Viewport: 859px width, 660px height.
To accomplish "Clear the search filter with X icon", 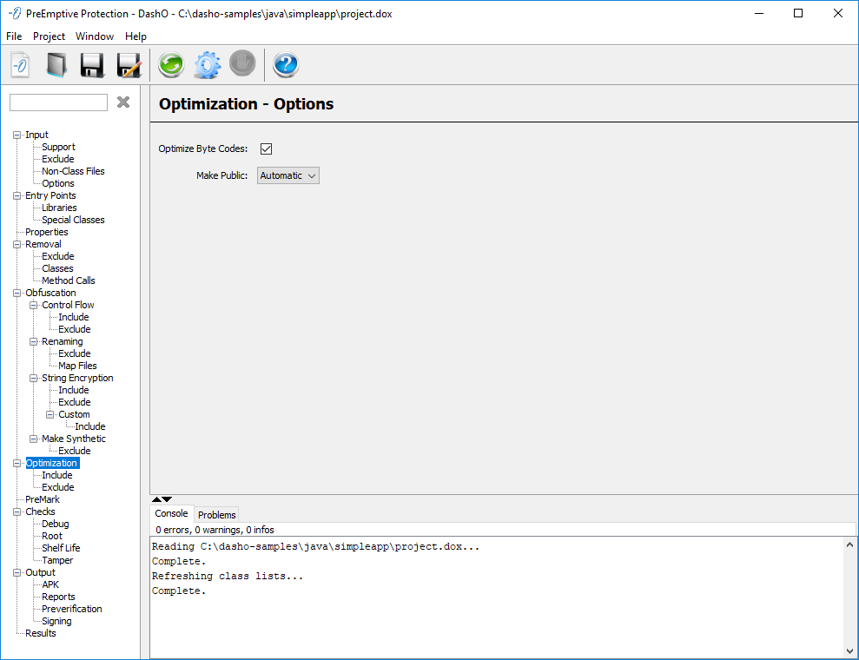I will click(x=123, y=102).
